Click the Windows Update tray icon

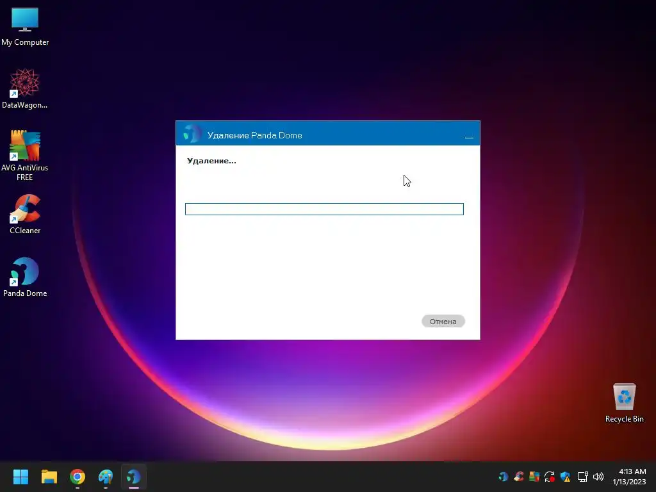[x=550, y=477]
